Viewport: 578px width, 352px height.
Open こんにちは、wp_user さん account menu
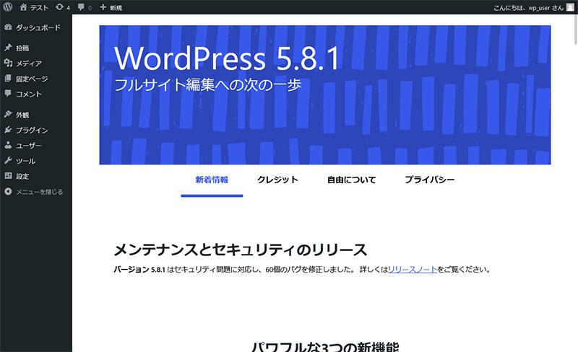pyautogui.click(x=528, y=7)
